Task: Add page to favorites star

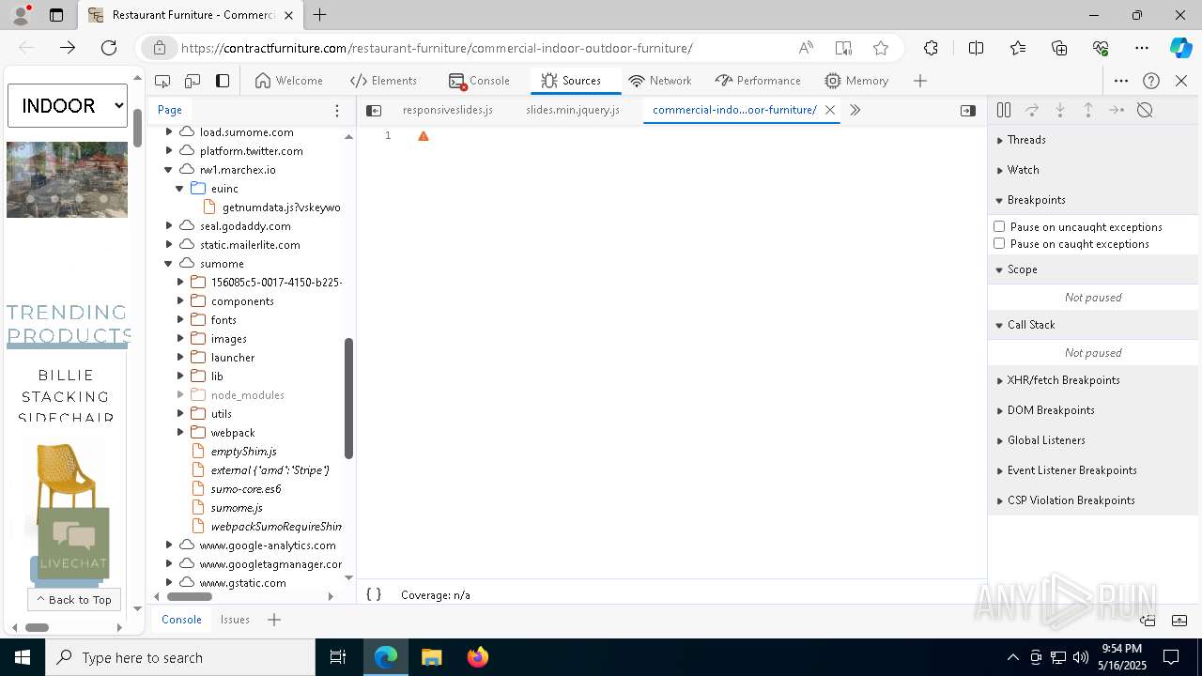Action: (x=881, y=48)
